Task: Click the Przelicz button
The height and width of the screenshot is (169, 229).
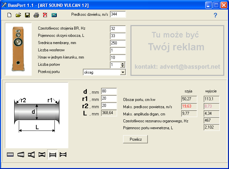Action: (x=136, y=139)
